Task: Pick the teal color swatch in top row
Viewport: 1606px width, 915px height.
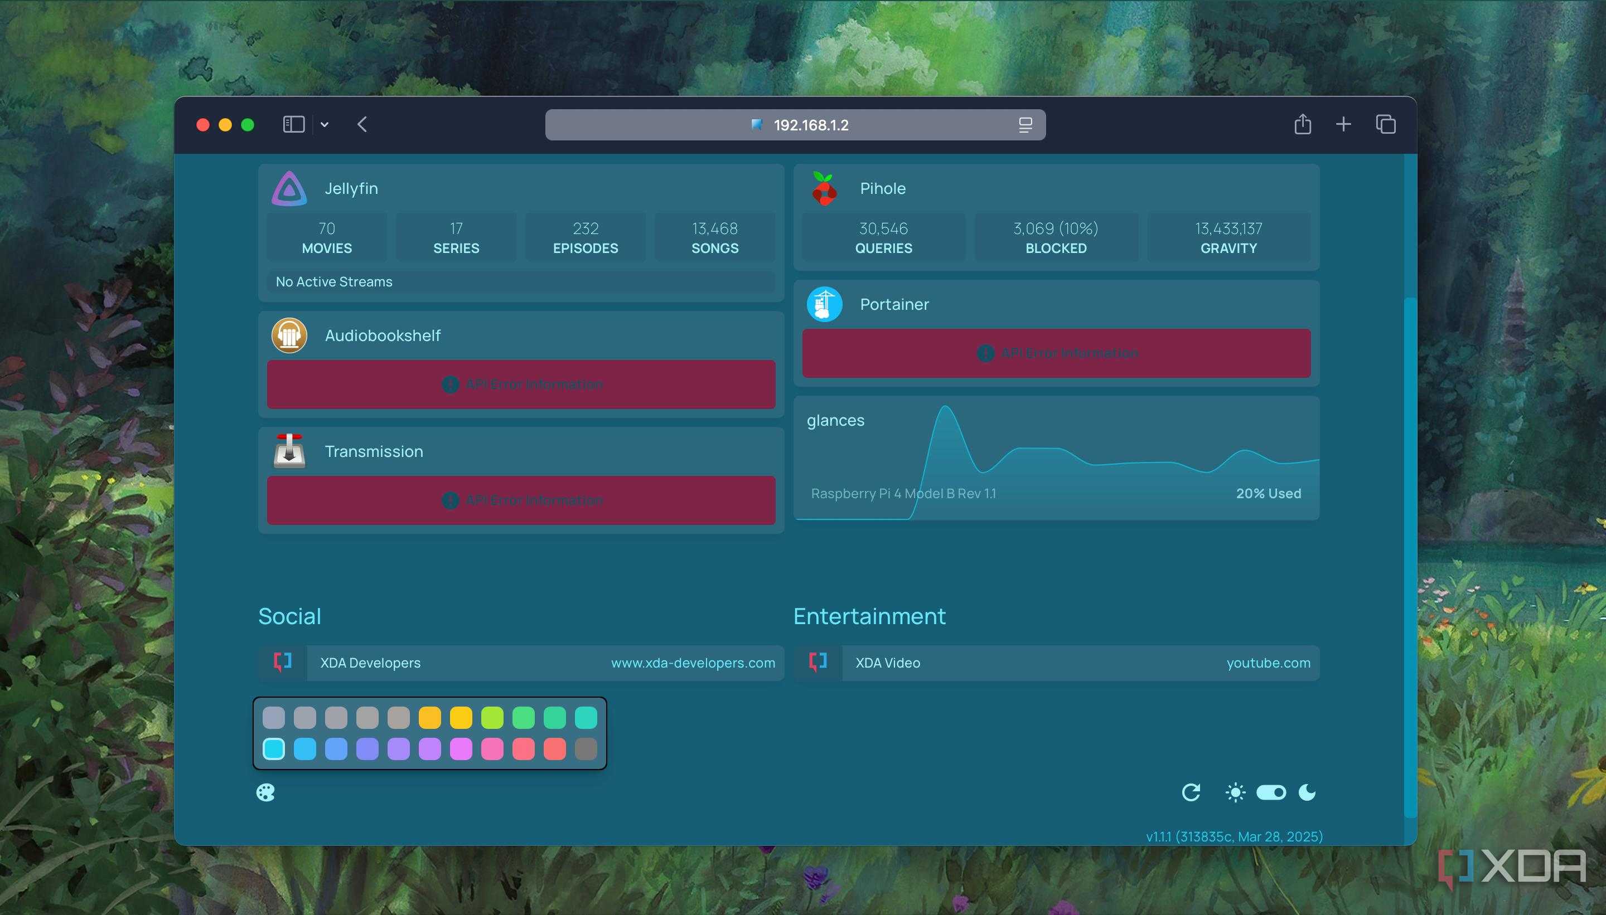Action: (586, 718)
